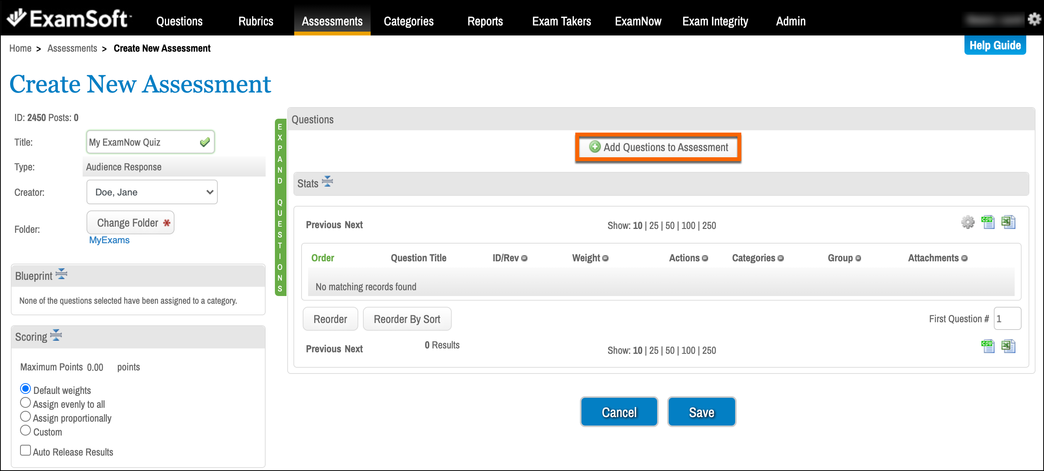Click the small icon beside the Weight column header
The width and height of the screenshot is (1044, 471).
(x=605, y=258)
